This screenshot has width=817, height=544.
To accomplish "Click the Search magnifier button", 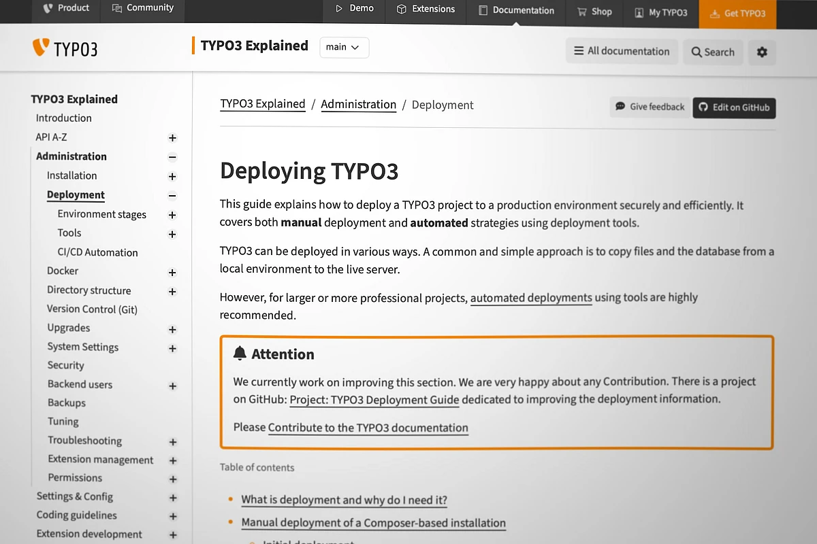I will point(713,52).
